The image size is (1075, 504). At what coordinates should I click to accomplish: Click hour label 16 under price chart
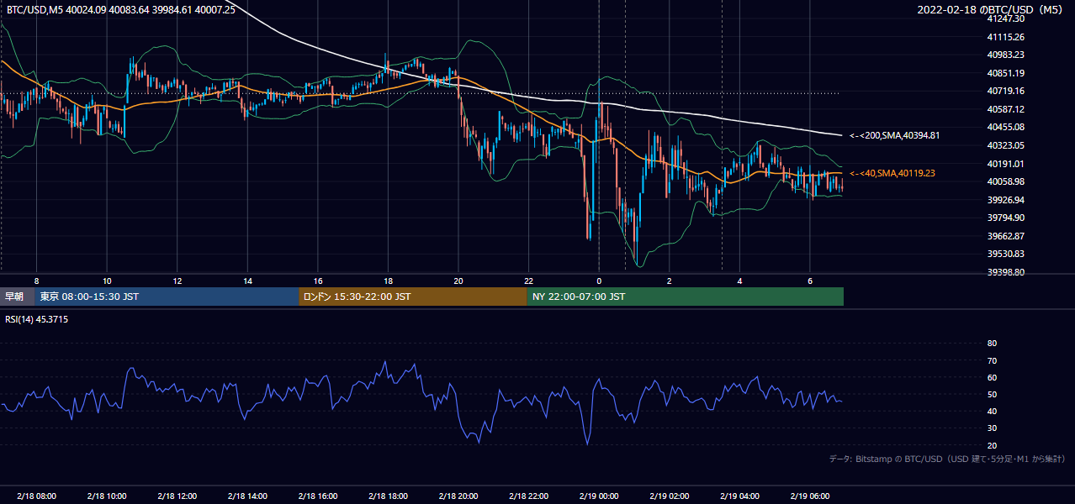tap(318, 281)
